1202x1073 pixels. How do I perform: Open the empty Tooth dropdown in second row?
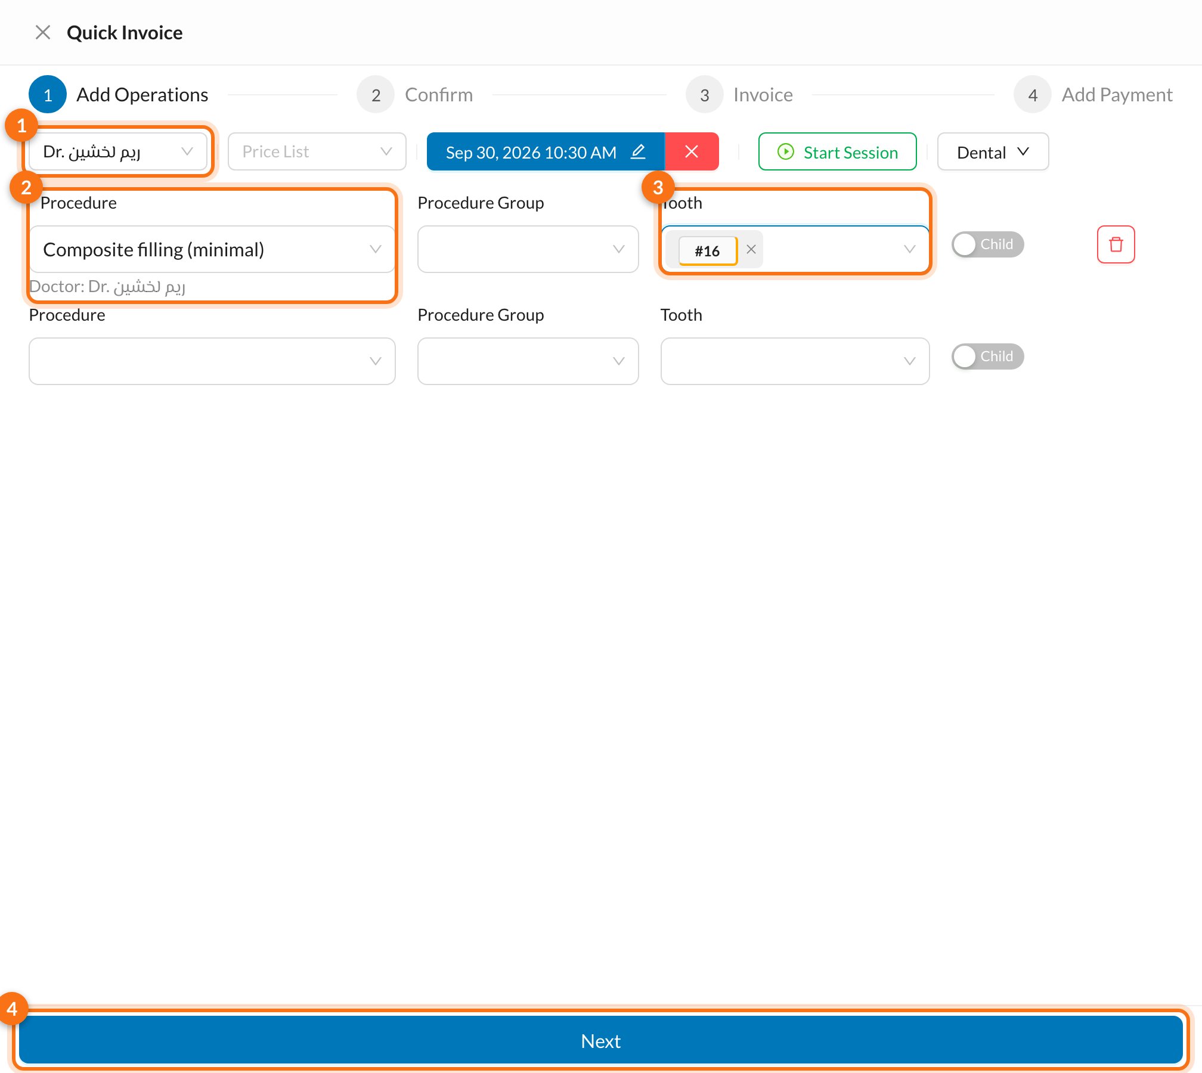click(x=795, y=361)
